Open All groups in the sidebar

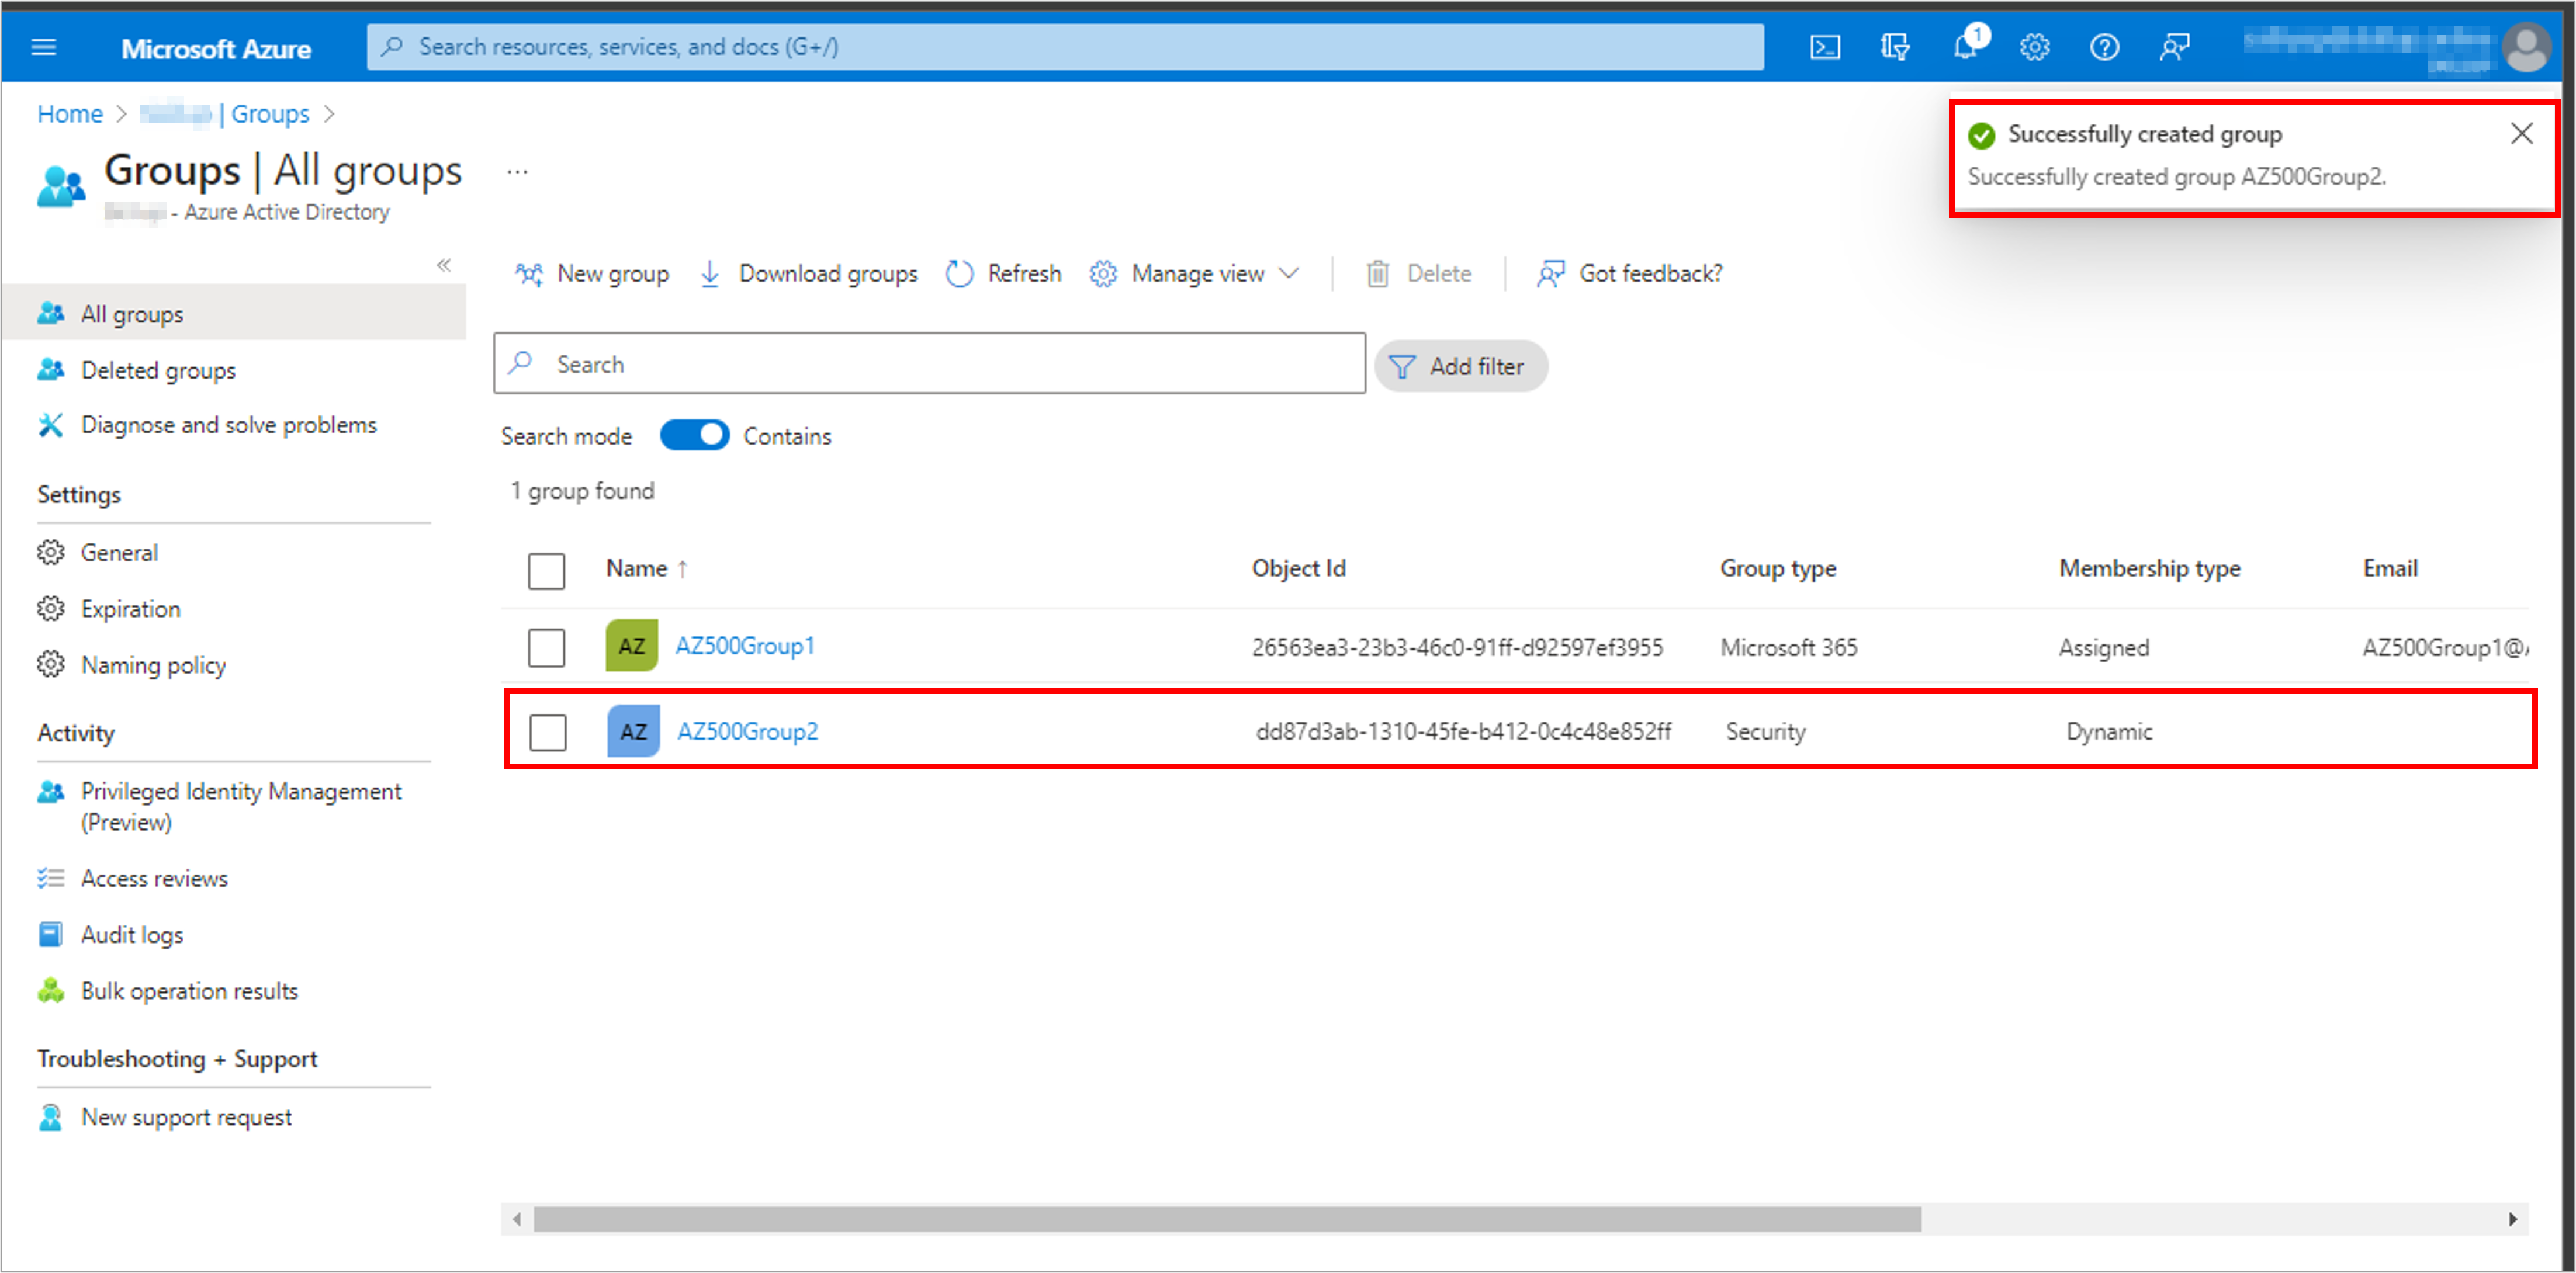(233, 314)
